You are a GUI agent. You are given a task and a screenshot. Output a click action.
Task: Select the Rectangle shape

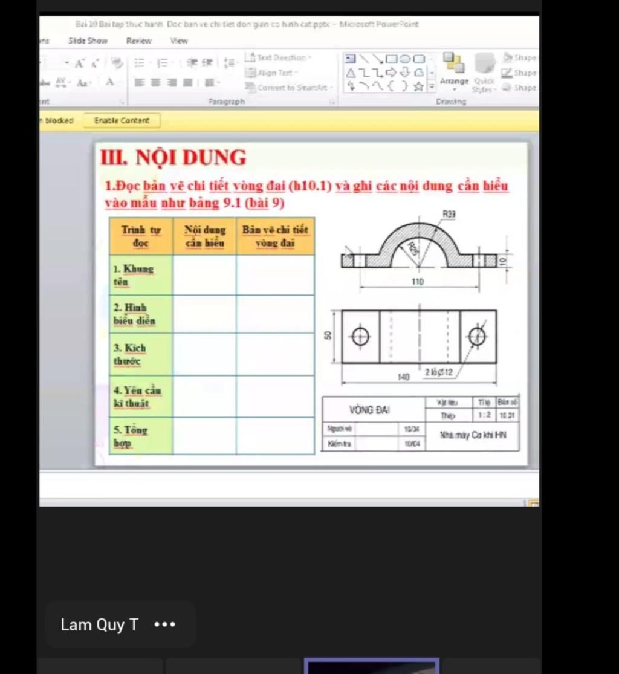pyautogui.click(x=391, y=59)
